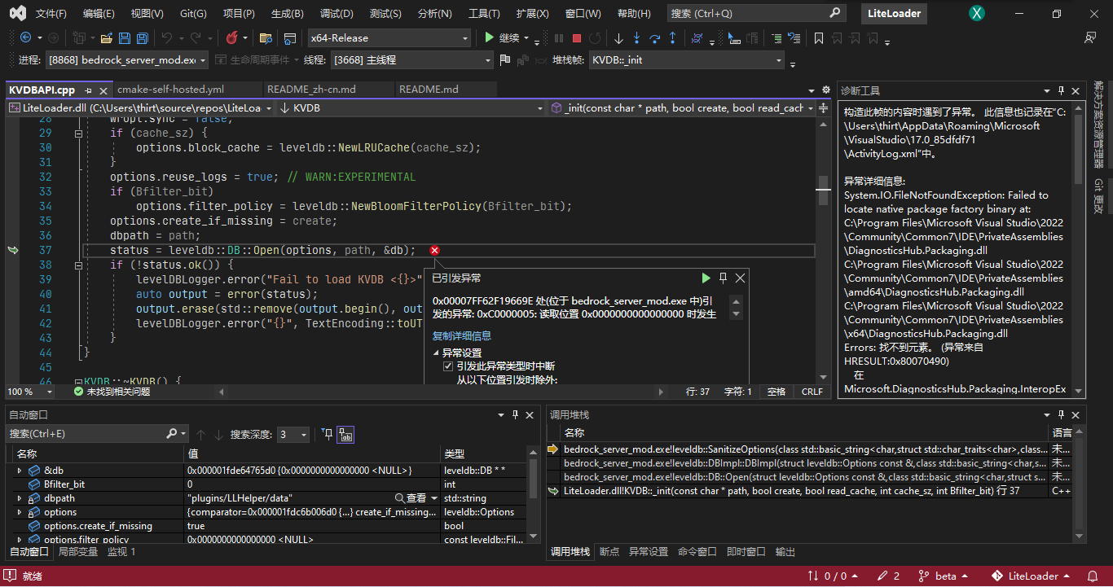
Task: Toggle the pin on the KVDBAPI.cpp tab
Action: 88,90
